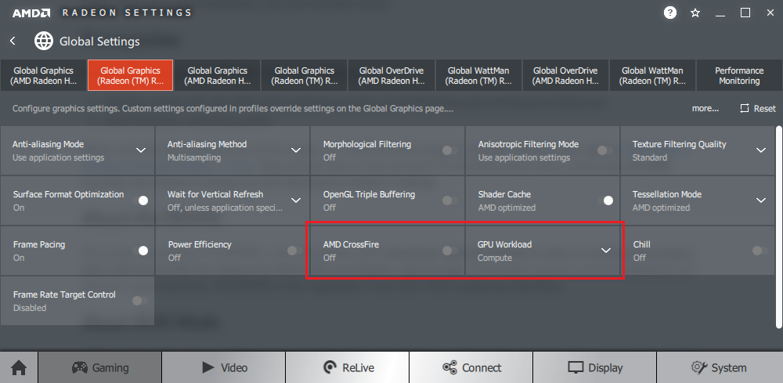Open the ReLive section
783x383 pixels.
tap(348, 368)
